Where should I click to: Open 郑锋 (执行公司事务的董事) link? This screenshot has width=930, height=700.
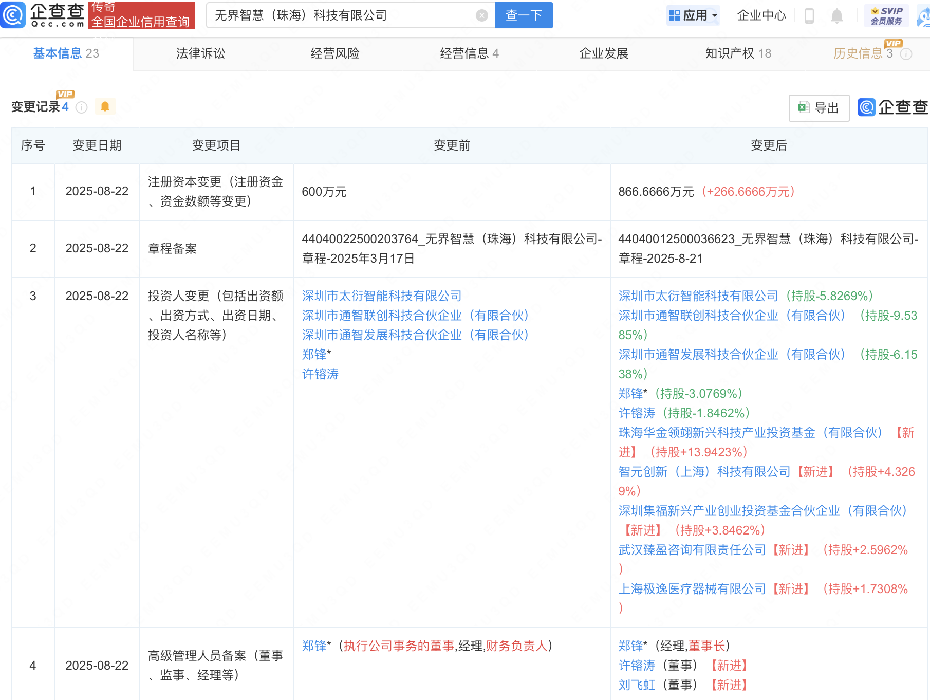[314, 646]
